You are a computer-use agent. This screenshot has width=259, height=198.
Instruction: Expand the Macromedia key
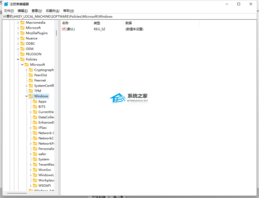tap(18, 23)
